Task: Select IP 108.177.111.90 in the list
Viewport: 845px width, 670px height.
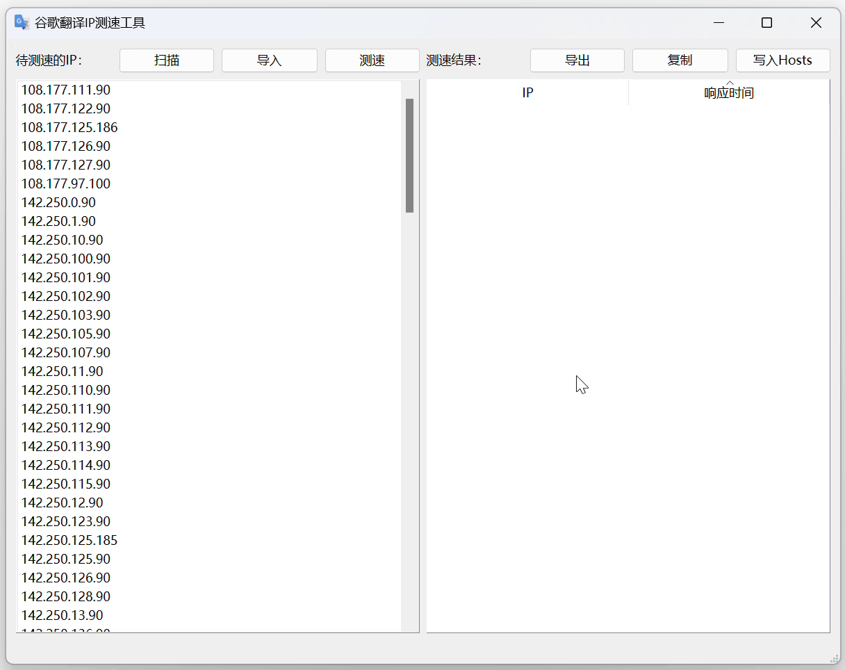Action: tap(66, 90)
